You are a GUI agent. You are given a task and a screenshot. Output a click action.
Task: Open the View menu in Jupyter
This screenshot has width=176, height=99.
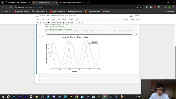click(48, 19)
